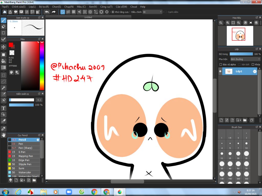The height and width of the screenshot is (196, 262).
Task: Select the Eraser tool in the left toolbar
Action: click(4, 27)
